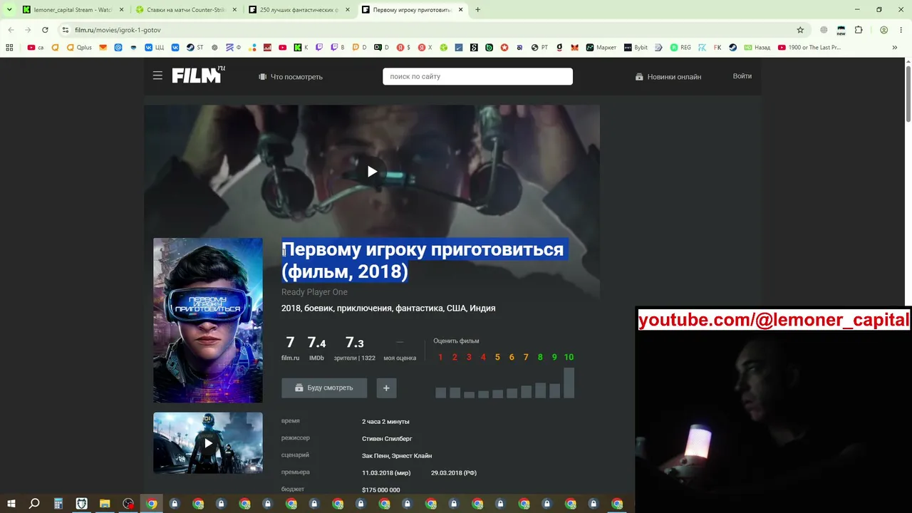Screen dimensions: 912x513
Task: Open the 'Маркет' bookmark
Action: (x=601, y=48)
